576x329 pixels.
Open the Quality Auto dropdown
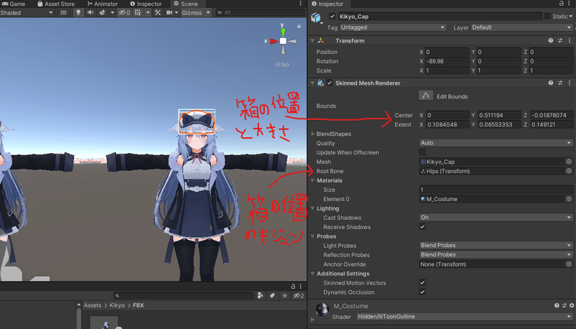click(x=496, y=143)
